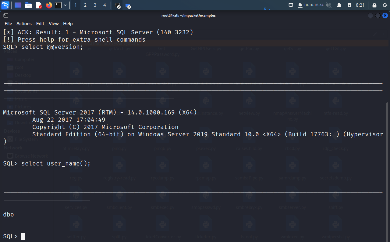Screen dimensions: 390x242
Task: Maximize the terminal window
Action: point(378,15)
